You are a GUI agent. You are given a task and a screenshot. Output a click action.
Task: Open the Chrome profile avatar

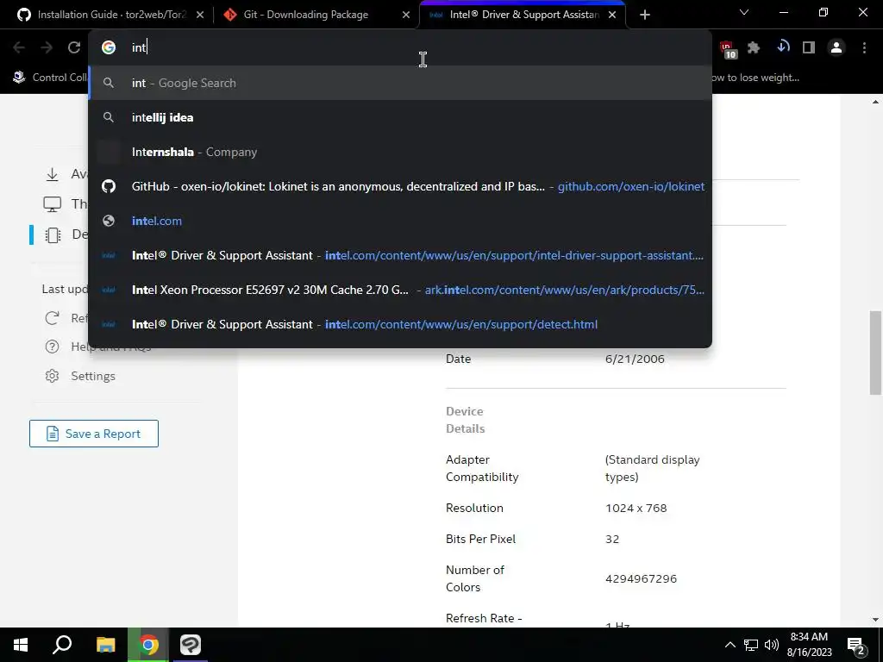point(836,48)
